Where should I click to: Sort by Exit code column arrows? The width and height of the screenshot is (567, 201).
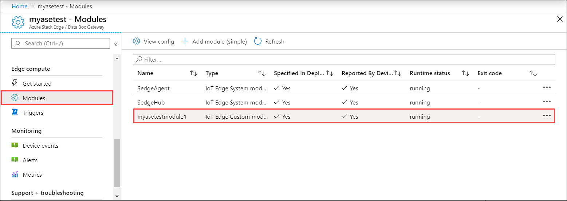[533, 73]
